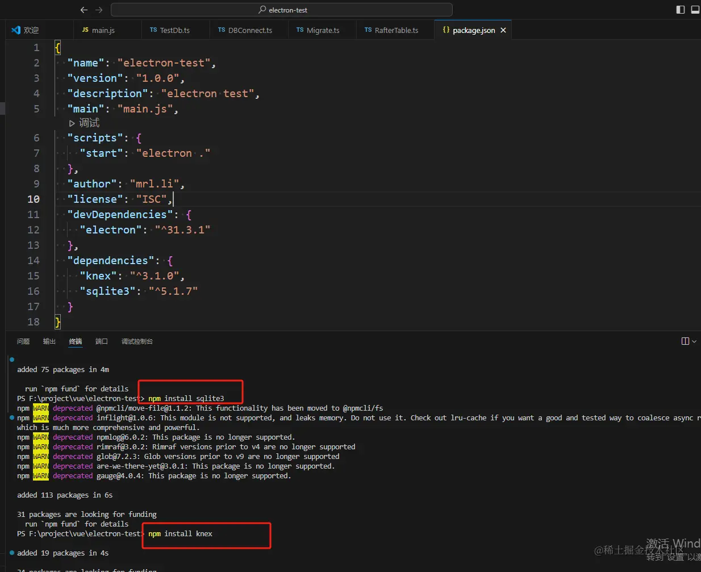Click the split terminal icon
Screen dimensions: 701x572
click(x=685, y=341)
